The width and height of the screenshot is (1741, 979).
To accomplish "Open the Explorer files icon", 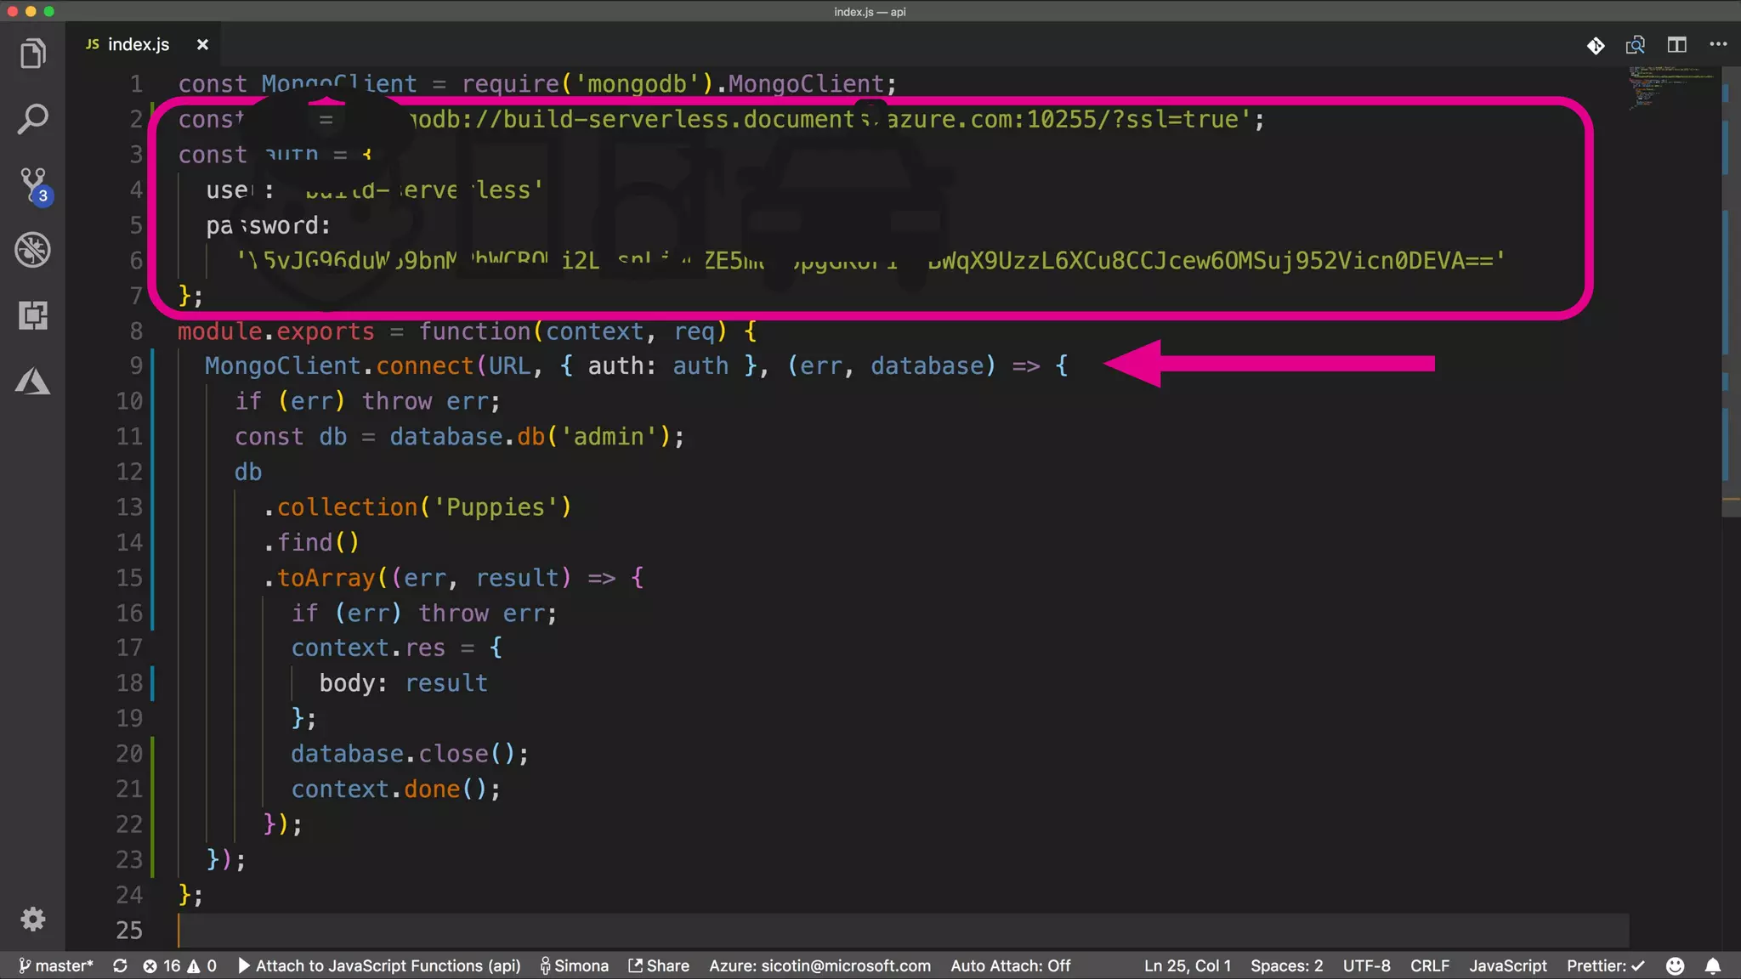I will [32, 54].
